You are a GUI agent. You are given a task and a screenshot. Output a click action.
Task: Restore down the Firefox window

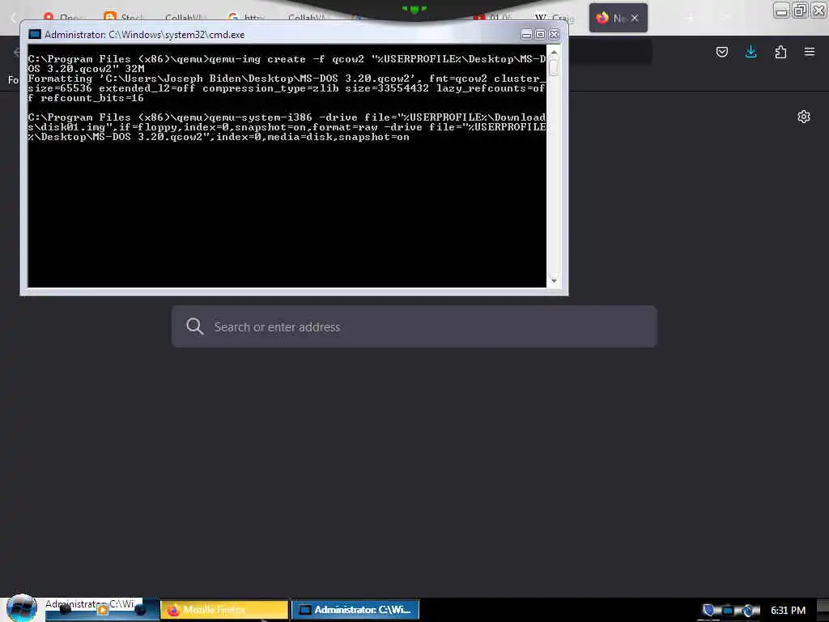point(800,10)
